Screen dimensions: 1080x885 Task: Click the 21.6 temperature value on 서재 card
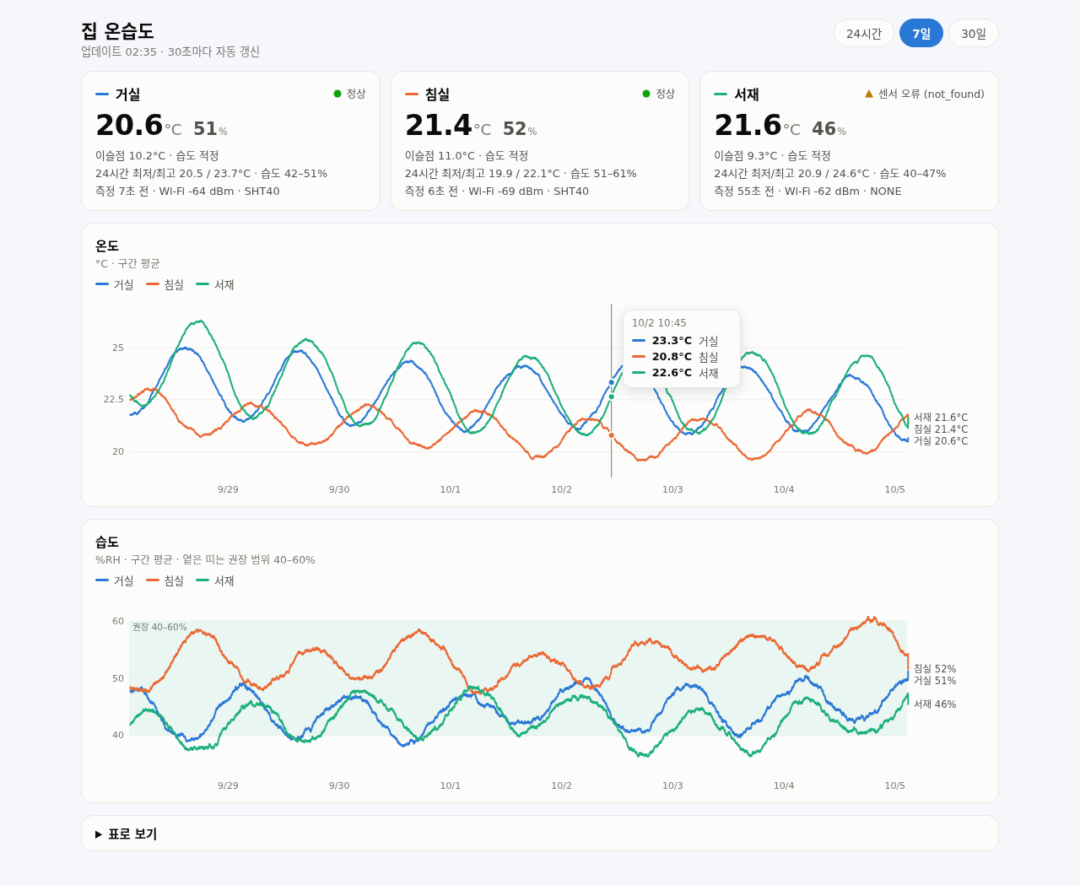[x=748, y=125]
